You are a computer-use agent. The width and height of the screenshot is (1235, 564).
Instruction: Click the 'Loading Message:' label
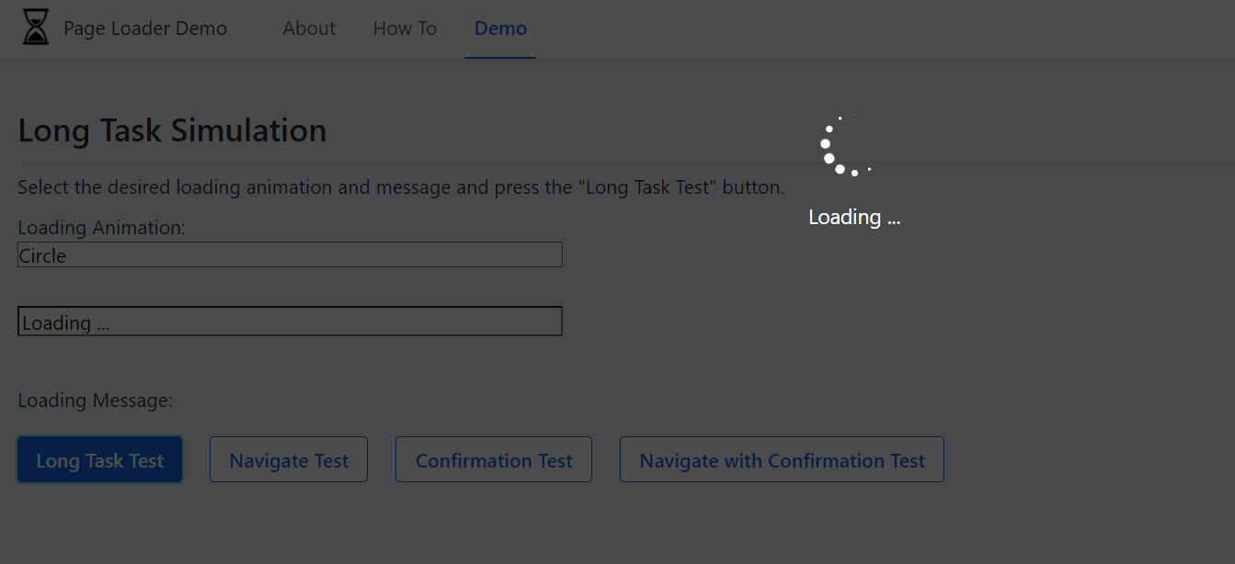click(94, 400)
